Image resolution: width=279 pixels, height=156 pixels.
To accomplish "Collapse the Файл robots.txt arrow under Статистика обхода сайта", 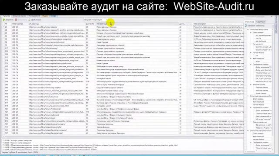I will [251, 58].
